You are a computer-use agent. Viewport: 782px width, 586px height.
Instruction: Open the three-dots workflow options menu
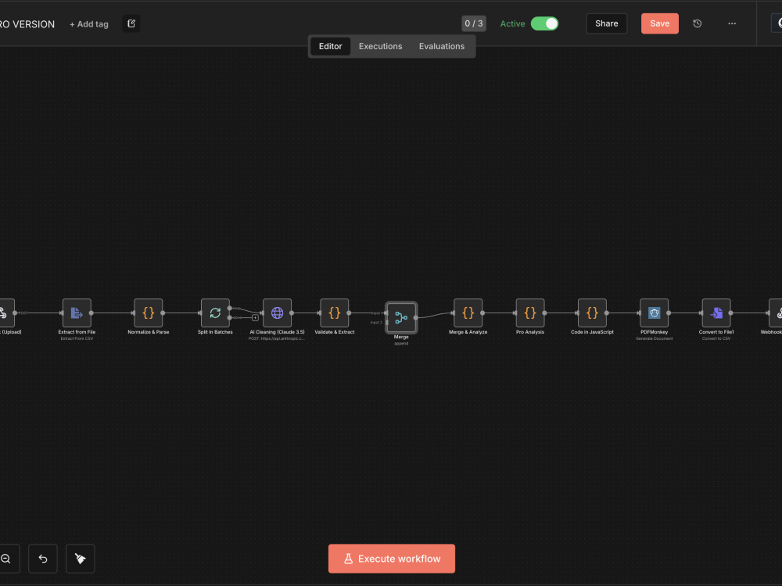732,23
